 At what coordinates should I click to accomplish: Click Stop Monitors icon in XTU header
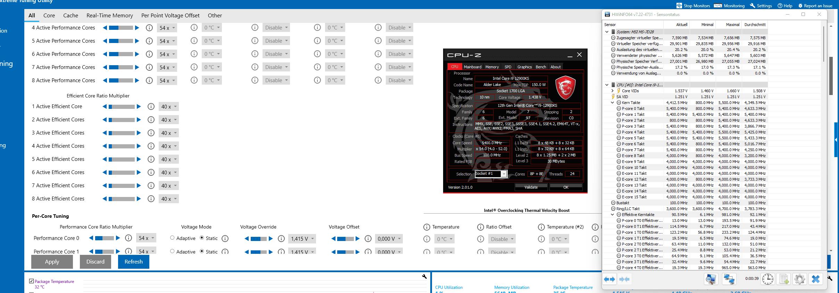pos(679,6)
